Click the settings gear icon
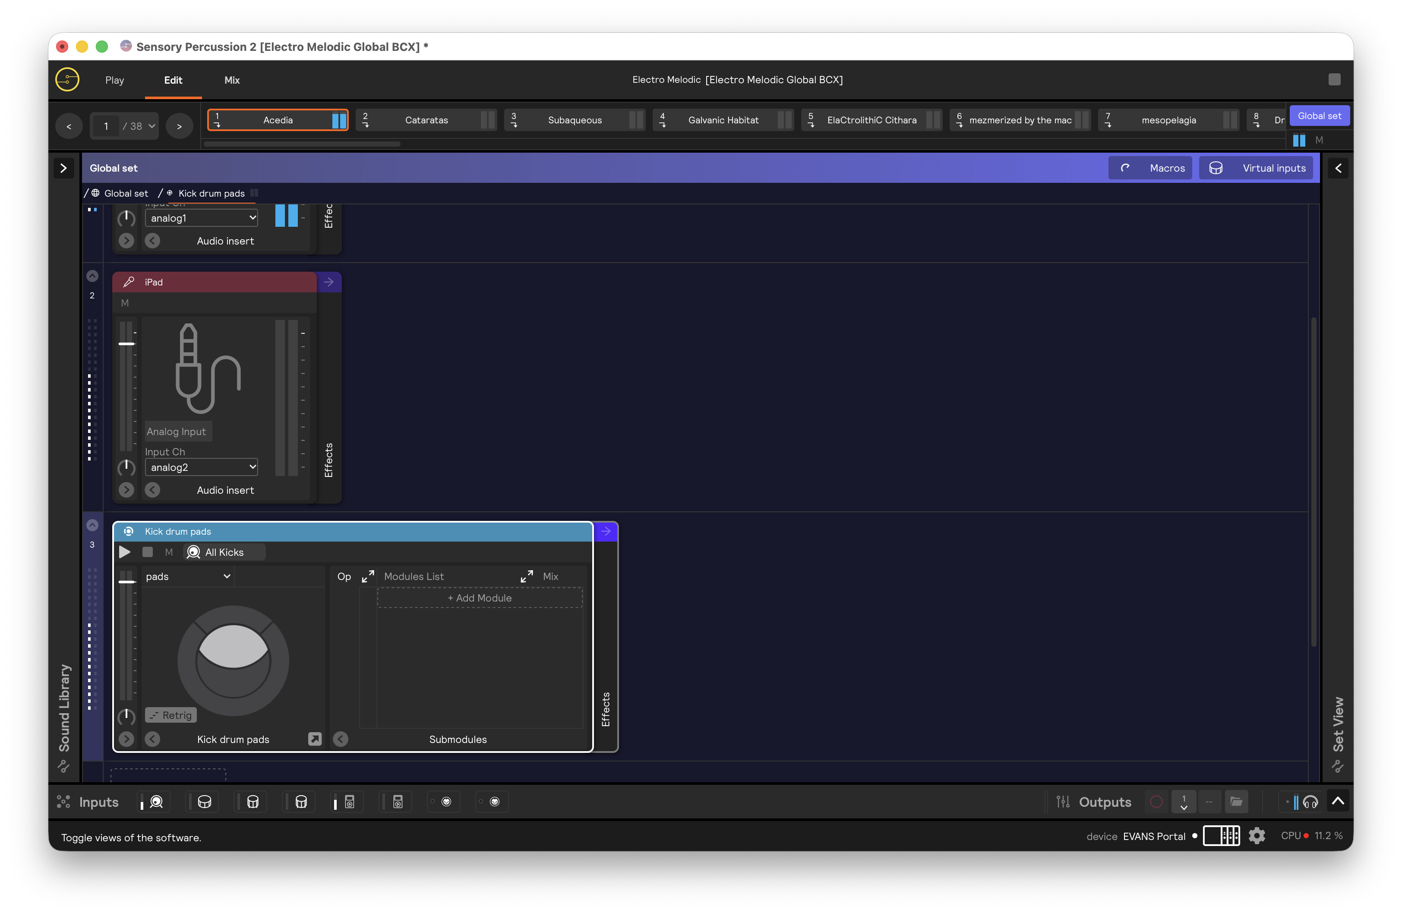The height and width of the screenshot is (915, 1402). tap(1257, 836)
